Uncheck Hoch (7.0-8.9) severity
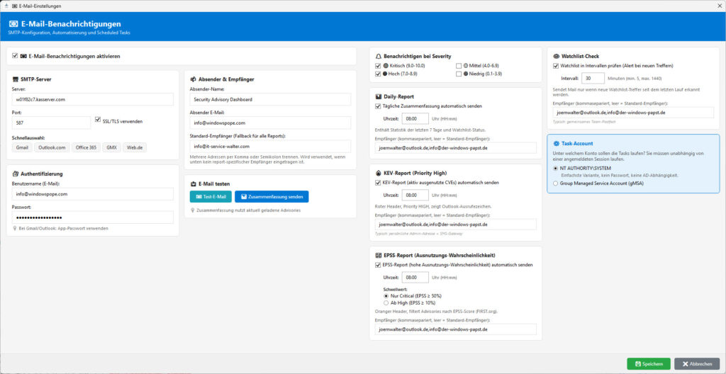The image size is (726, 374). [378, 74]
